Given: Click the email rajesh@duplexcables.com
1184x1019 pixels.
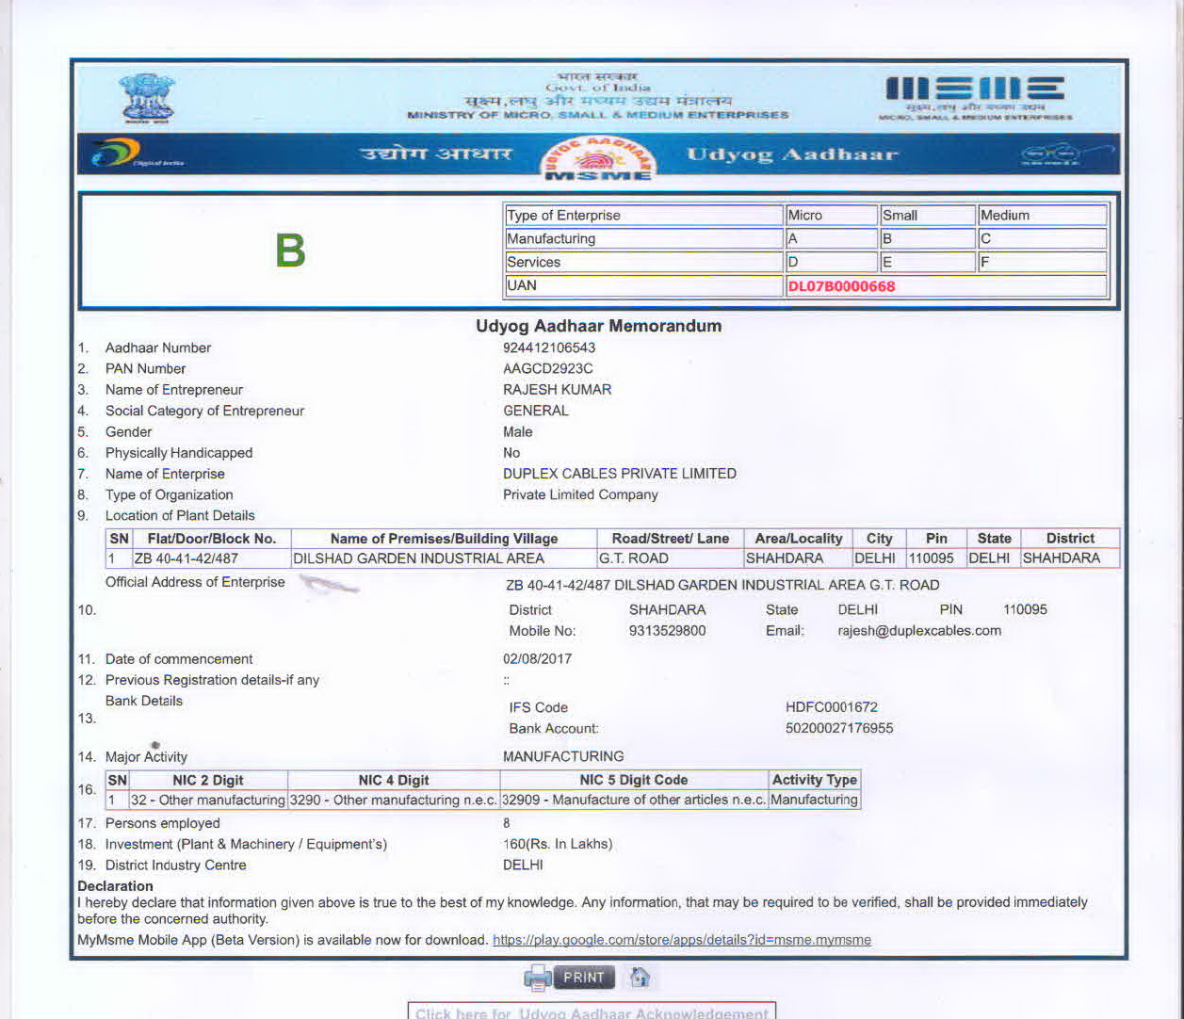Looking at the screenshot, I should click(x=919, y=631).
